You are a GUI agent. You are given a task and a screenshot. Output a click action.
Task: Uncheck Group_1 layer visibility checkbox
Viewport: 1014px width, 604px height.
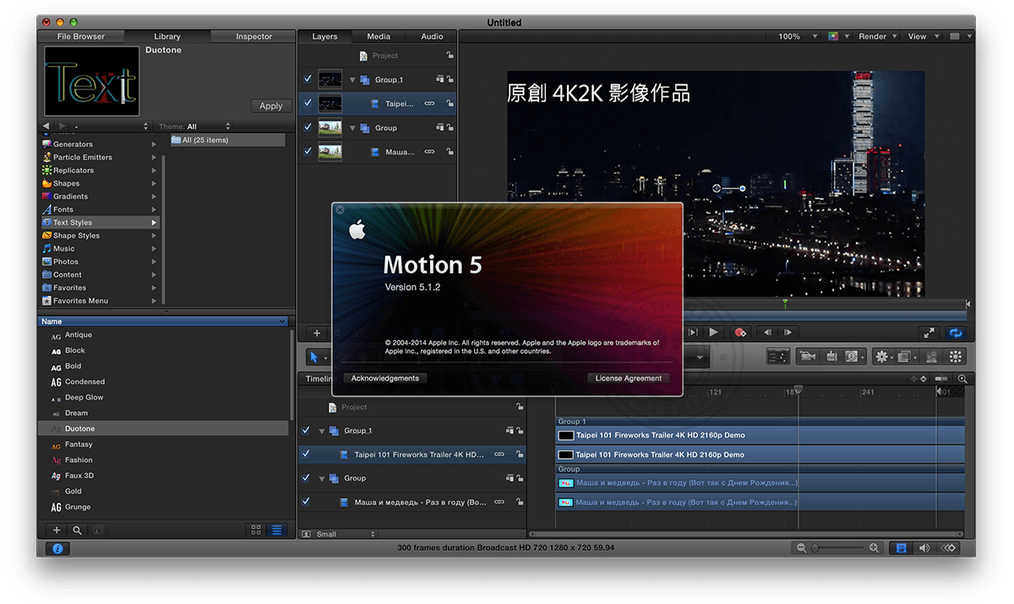[308, 79]
